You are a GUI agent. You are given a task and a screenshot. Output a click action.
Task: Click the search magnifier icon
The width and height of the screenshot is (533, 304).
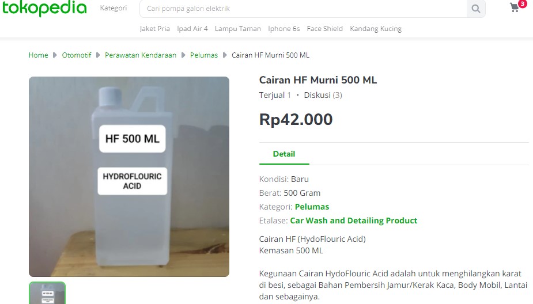(x=476, y=9)
